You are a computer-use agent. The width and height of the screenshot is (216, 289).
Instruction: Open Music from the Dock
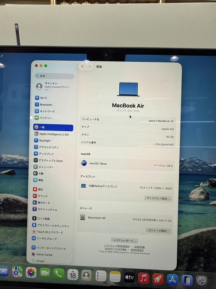coord(143,278)
